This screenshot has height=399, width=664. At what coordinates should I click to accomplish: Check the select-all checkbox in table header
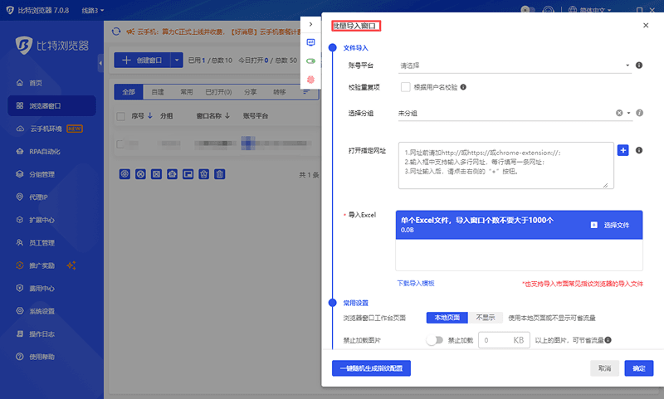(x=121, y=116)
